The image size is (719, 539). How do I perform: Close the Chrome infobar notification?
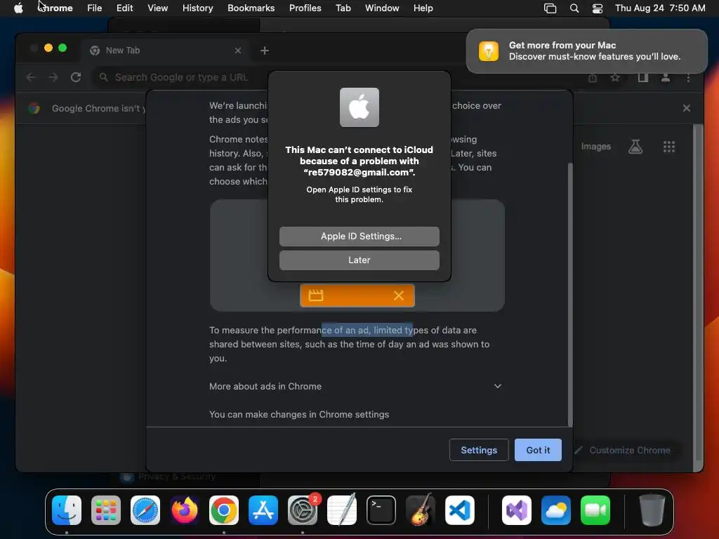point(687,108)
